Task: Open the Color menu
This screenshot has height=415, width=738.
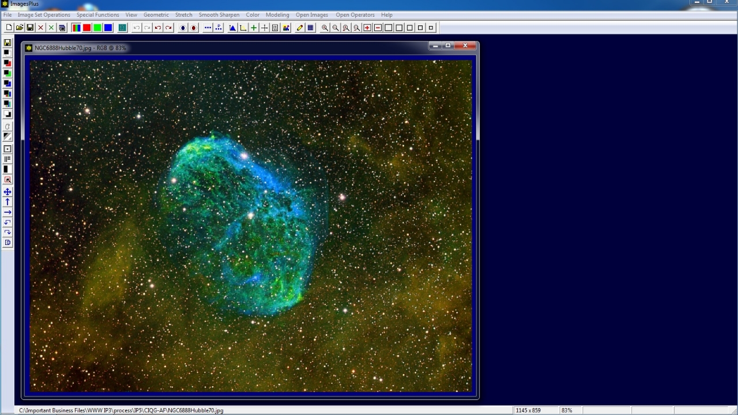Action: click(253, 15)
